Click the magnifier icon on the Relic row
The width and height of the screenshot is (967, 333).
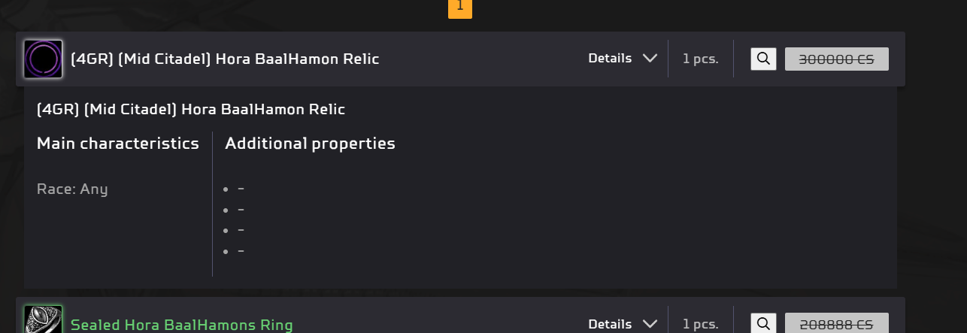763,59
